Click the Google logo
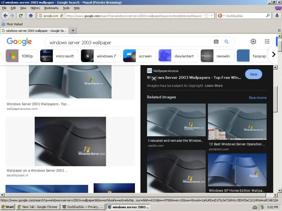Image resolution: width=282 pixels, height=211 pixels. 19,42
